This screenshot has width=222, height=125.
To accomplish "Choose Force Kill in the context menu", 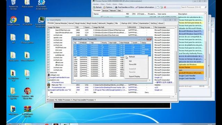I will (x=133, y=64).
